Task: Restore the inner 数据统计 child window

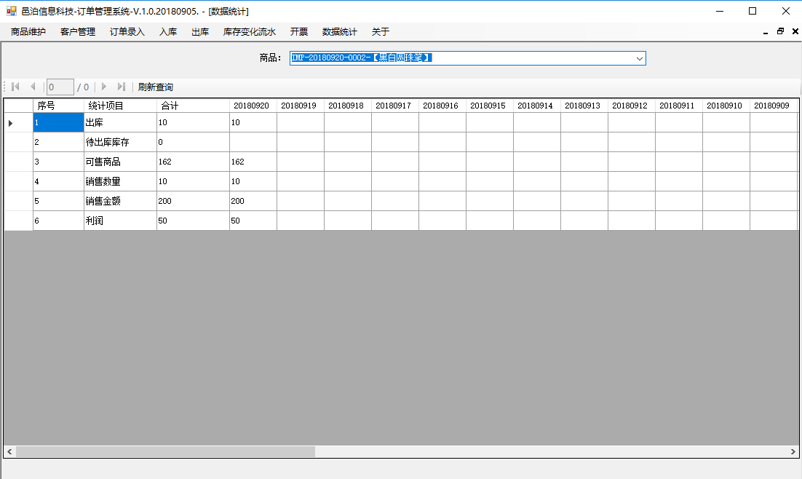Action: pyautogui.click(x=780, y=32)
